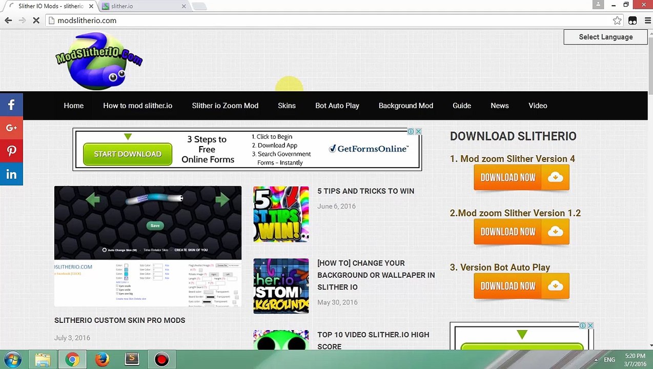
Task: Open the Video menu item
Action: (538, 106)
